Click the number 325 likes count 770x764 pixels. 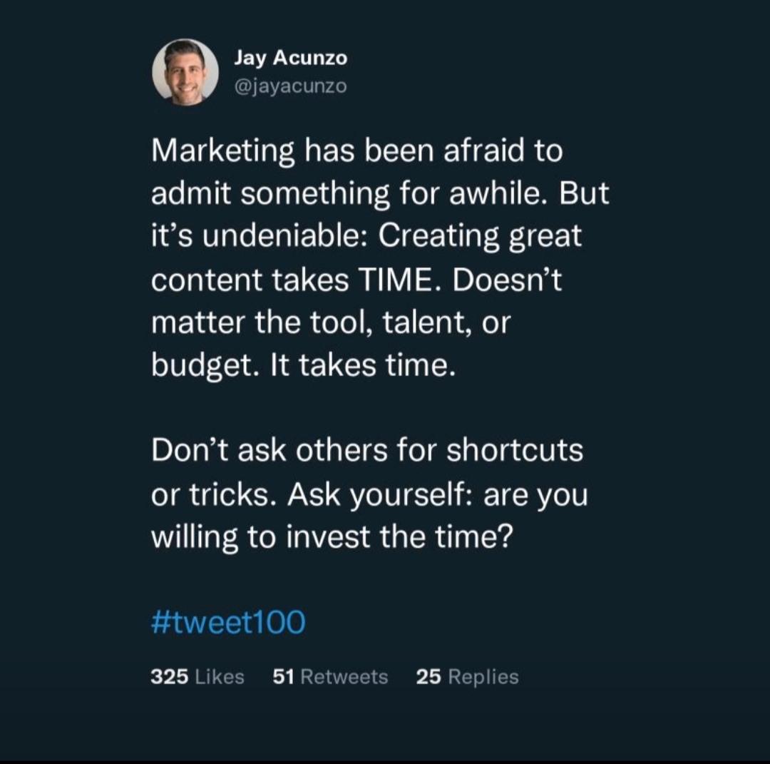pyautogui.click(x=170, y=676)
